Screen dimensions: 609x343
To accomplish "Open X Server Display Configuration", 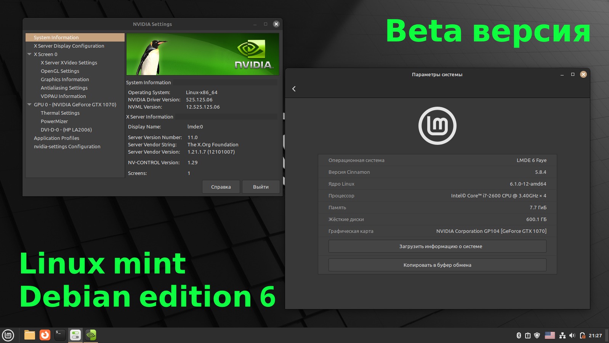I will tap(69, 46).
